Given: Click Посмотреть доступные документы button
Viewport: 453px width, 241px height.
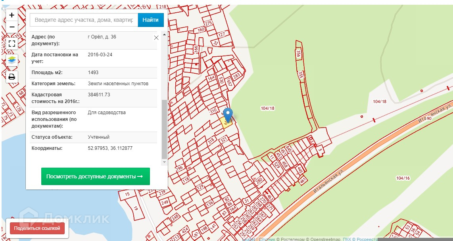Looking at the screenshot, I should [95, 176].
